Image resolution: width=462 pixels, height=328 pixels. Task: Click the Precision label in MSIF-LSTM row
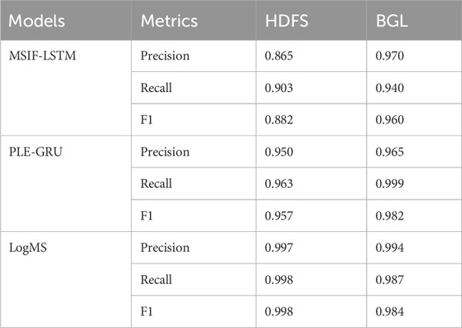click(165, 55)
